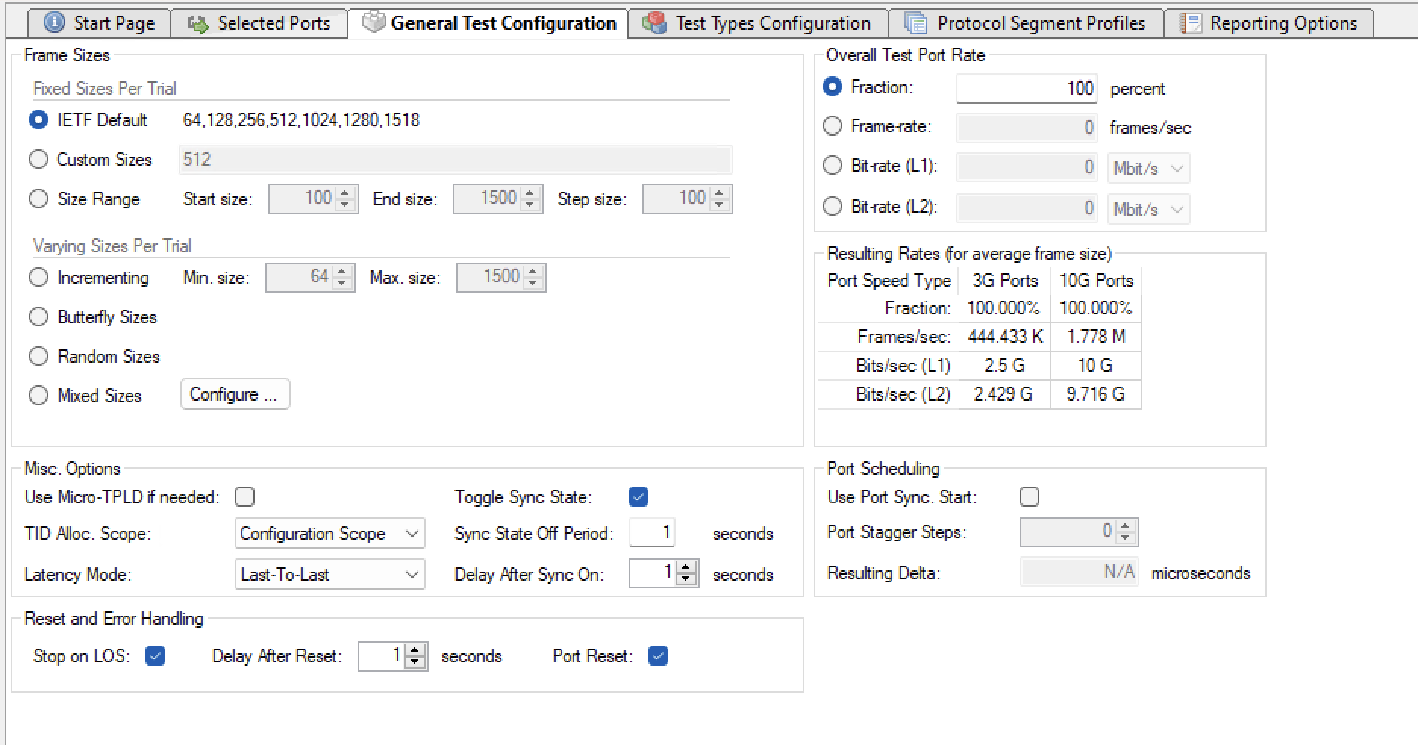The image size is (1418, 745).
Task: Enable Use Port Sync. Start checkbox
Action: point(1029,497)
